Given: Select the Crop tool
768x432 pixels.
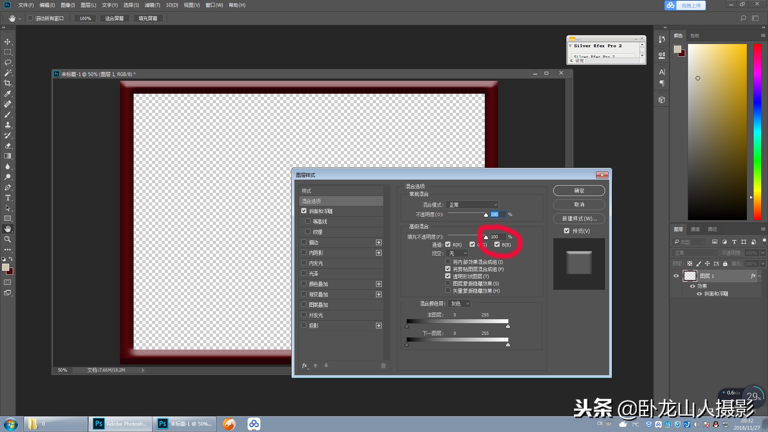Looking at the screenshot, I should [x=7, y=83].
